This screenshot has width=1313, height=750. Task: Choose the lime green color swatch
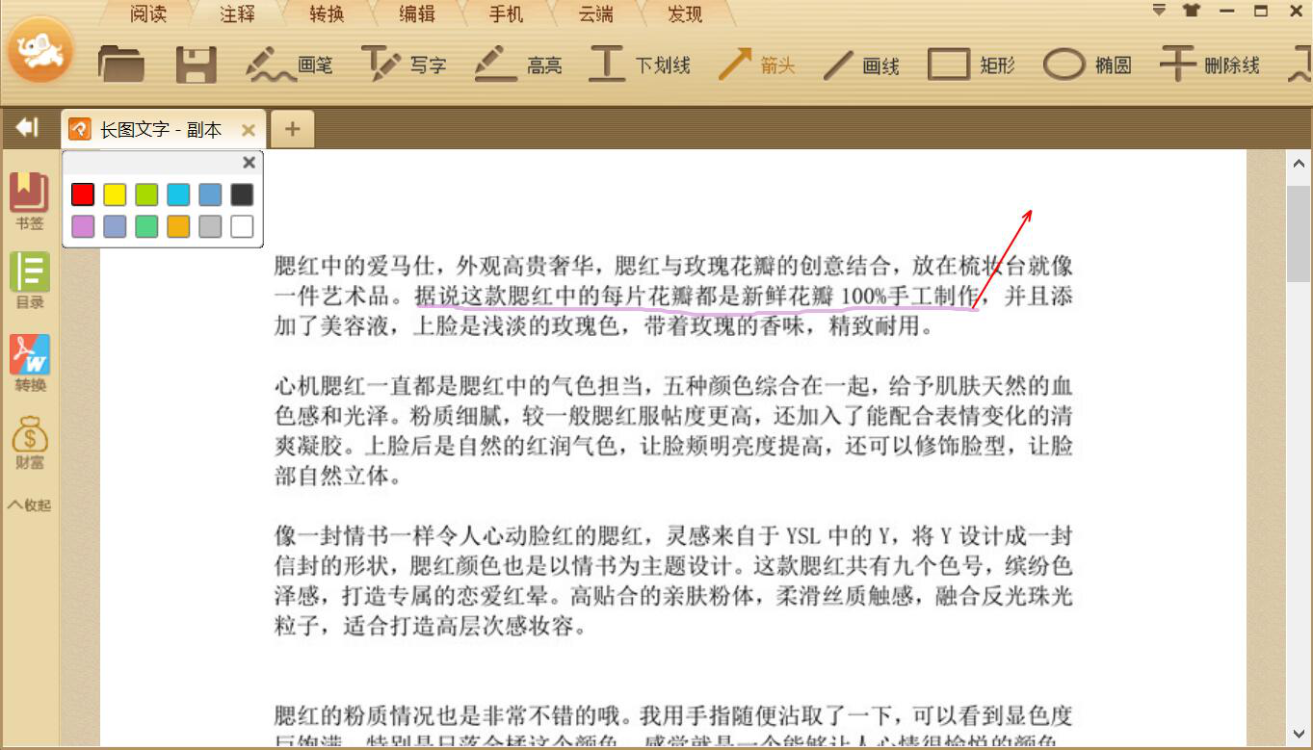pos(146,194)
